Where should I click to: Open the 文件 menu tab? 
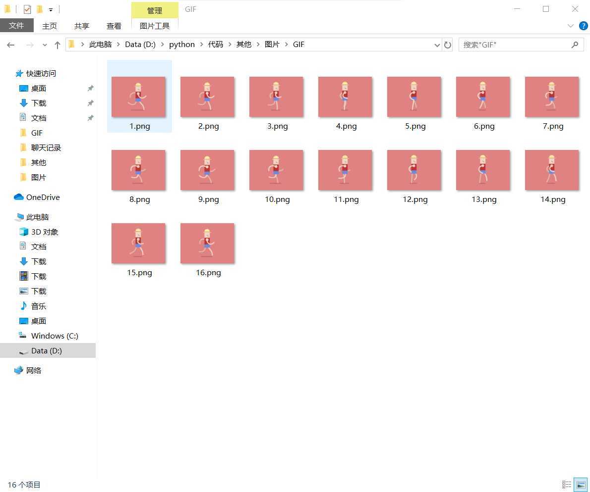pyautogui.click(x=16, y=26)
